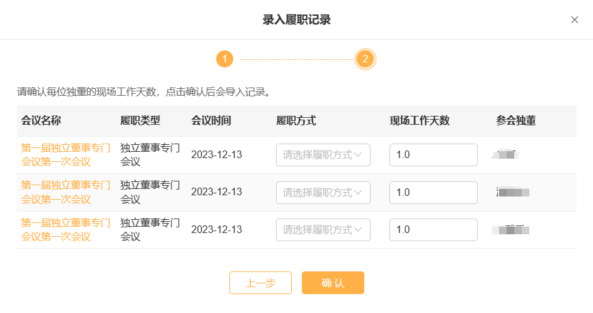This screenshot has width=593, height=313.
Task: Click the 确认 button
Action: (x=333, y=283)
